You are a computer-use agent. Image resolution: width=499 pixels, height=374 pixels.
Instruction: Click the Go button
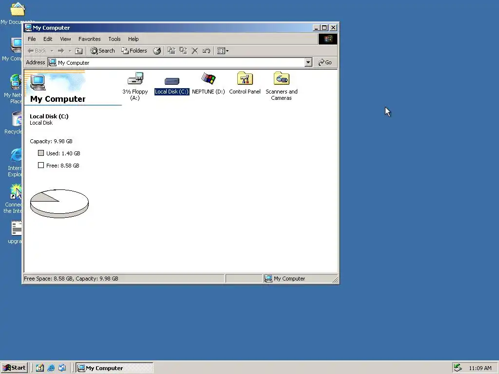[325, 62]
